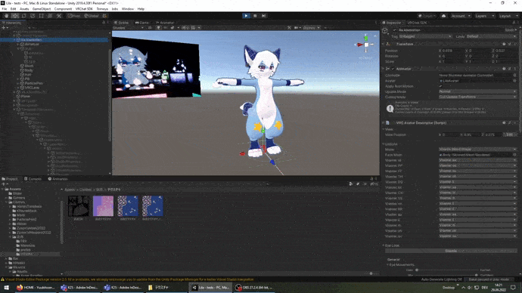Open the Account dropdown
Image resolution: width=522 pixels, height=293 pixels.
tap(461, 16)
